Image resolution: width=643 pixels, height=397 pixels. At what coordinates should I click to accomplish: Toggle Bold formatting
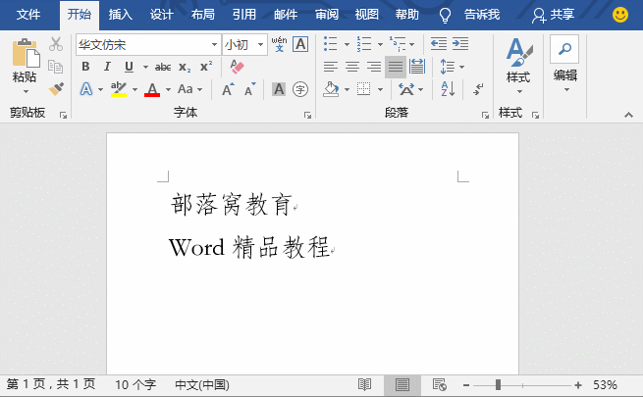85,67
